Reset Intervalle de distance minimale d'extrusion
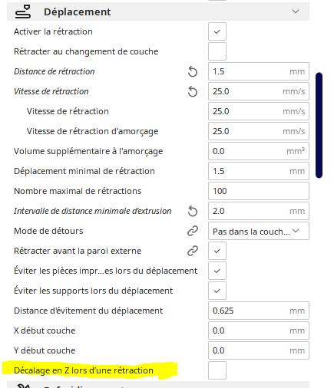 [x=193, y=211]
